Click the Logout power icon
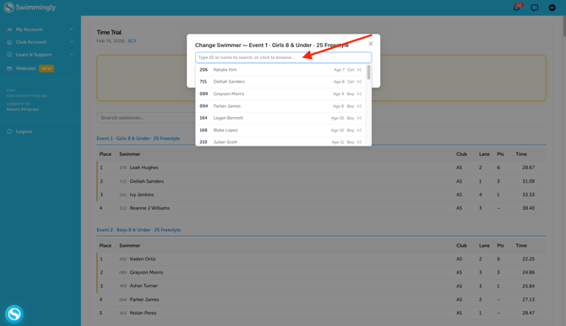 tap(9, 131)
